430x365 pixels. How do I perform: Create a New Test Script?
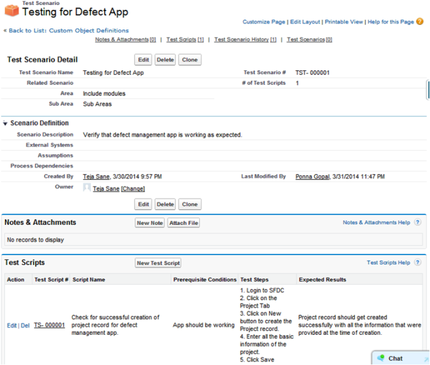(x=158, y=263)
